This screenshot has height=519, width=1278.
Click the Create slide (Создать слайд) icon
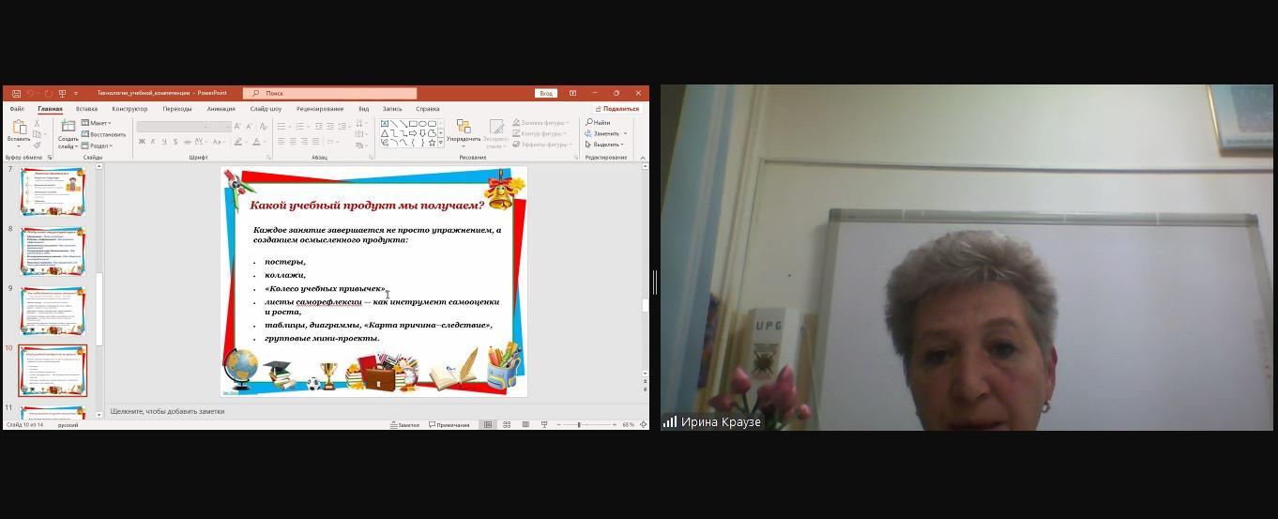tap(68, 127)
